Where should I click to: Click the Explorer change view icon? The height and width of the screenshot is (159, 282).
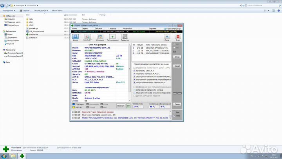pos(265,11)
